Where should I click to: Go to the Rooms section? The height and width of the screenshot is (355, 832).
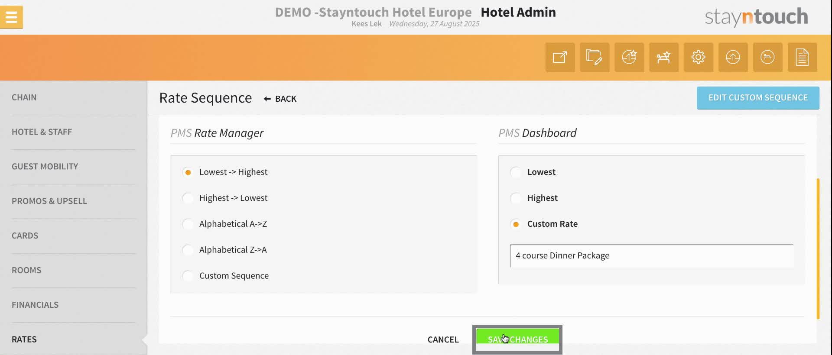click(x=26, y=271)
